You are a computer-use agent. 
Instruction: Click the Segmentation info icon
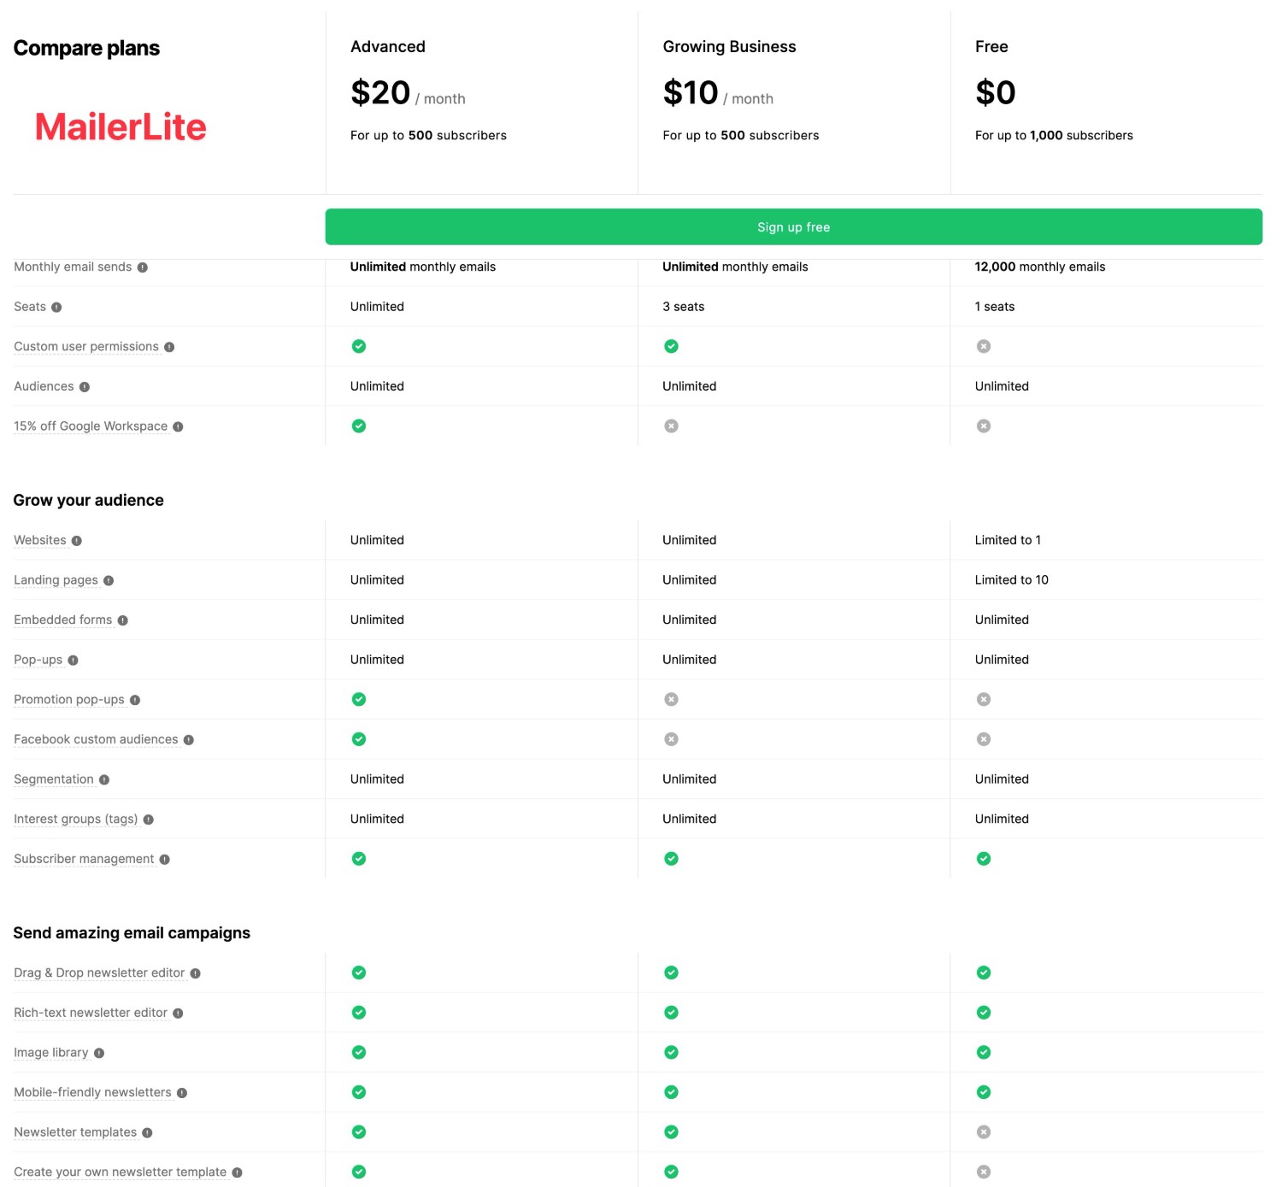[x=104, y=780]
